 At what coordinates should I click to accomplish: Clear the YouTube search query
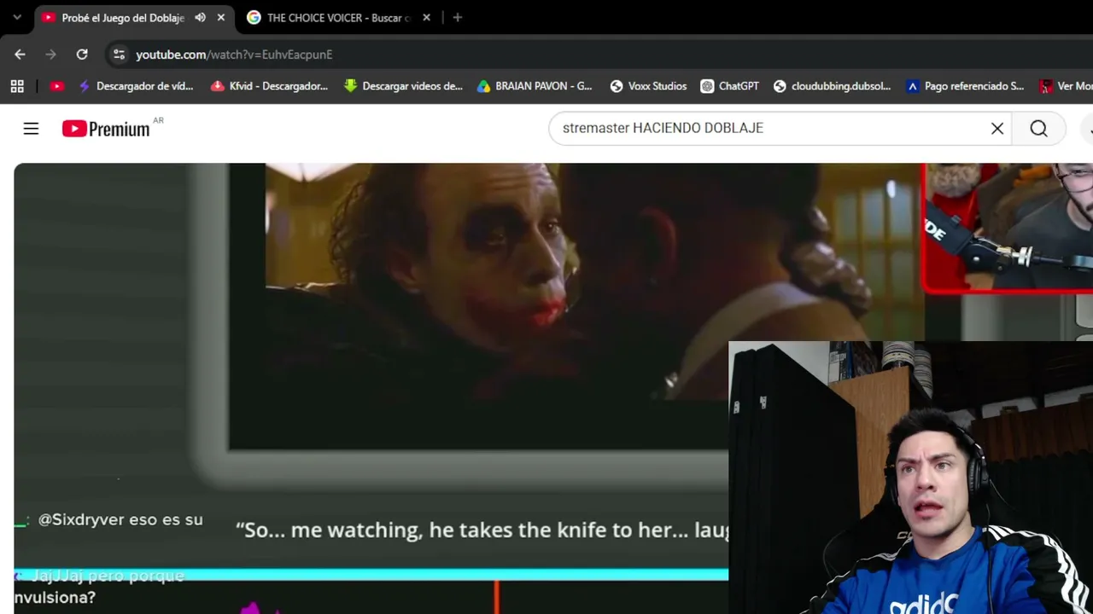point(997,128)
